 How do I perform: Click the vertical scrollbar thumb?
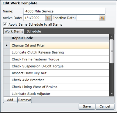tap(112, 51)
